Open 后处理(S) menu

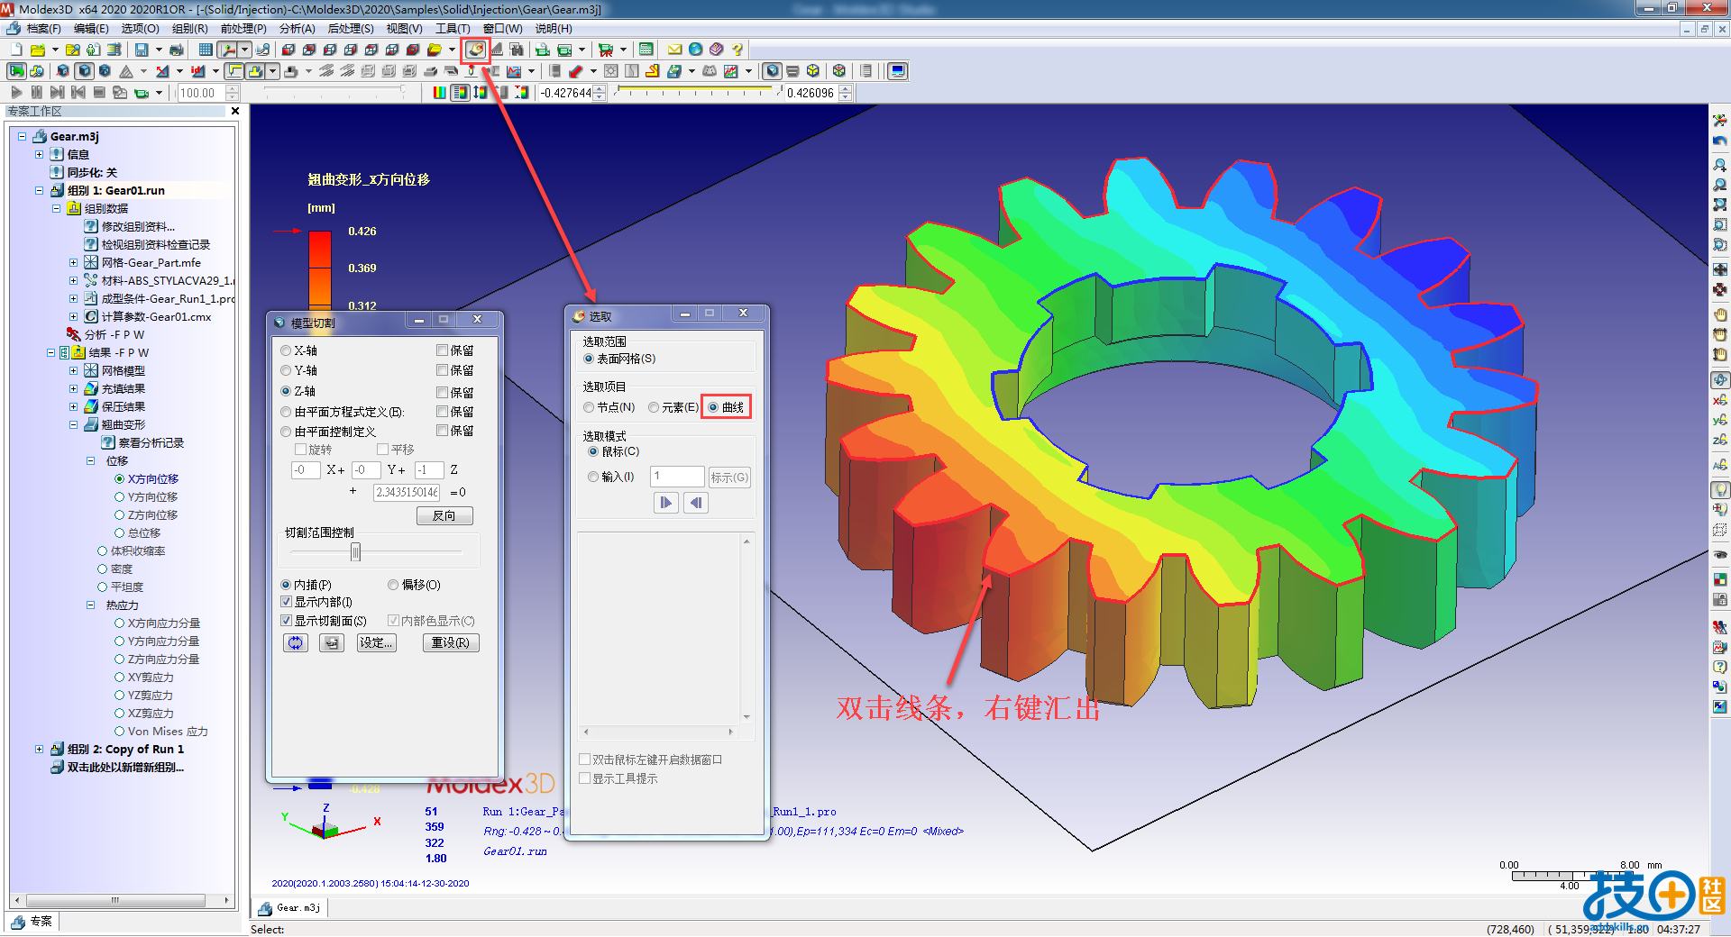coord(351,29)
